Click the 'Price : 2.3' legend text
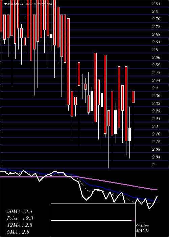 pyautogui.click(x=20, y=218)
